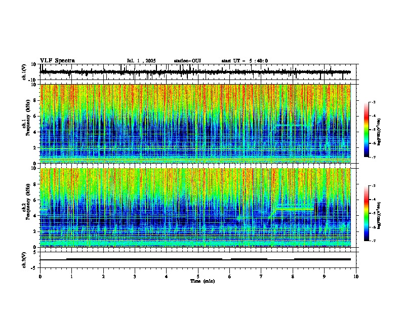Click time tick label "7" on the bottom axis
The image size is (401, 310).
261,277
